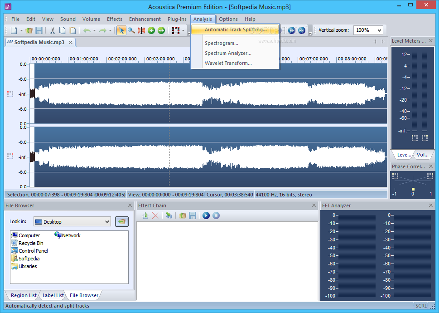This screenshot has width=439, height=313.
Task: Save the effect chain with the disk icon
Action: click(193, 215)
